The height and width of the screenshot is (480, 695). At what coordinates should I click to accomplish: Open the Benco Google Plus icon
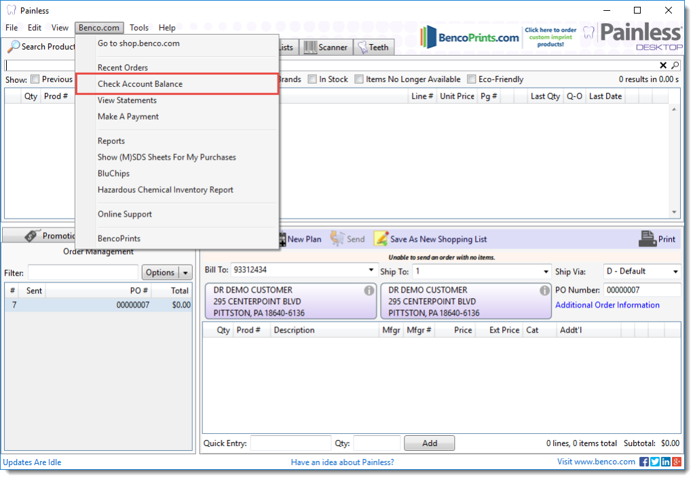[677, 462]
